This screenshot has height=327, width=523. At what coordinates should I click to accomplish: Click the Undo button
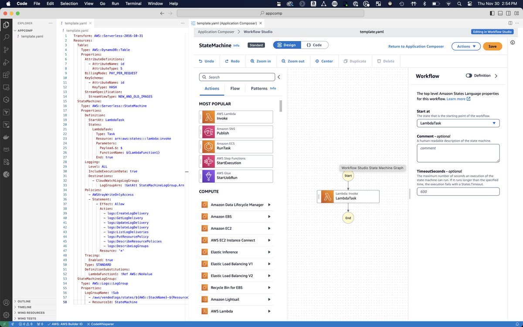[x=206, y=61]
